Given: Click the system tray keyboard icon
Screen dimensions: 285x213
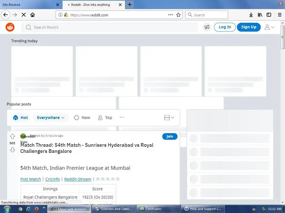Looking at the screenshot, I should (254, 209).
